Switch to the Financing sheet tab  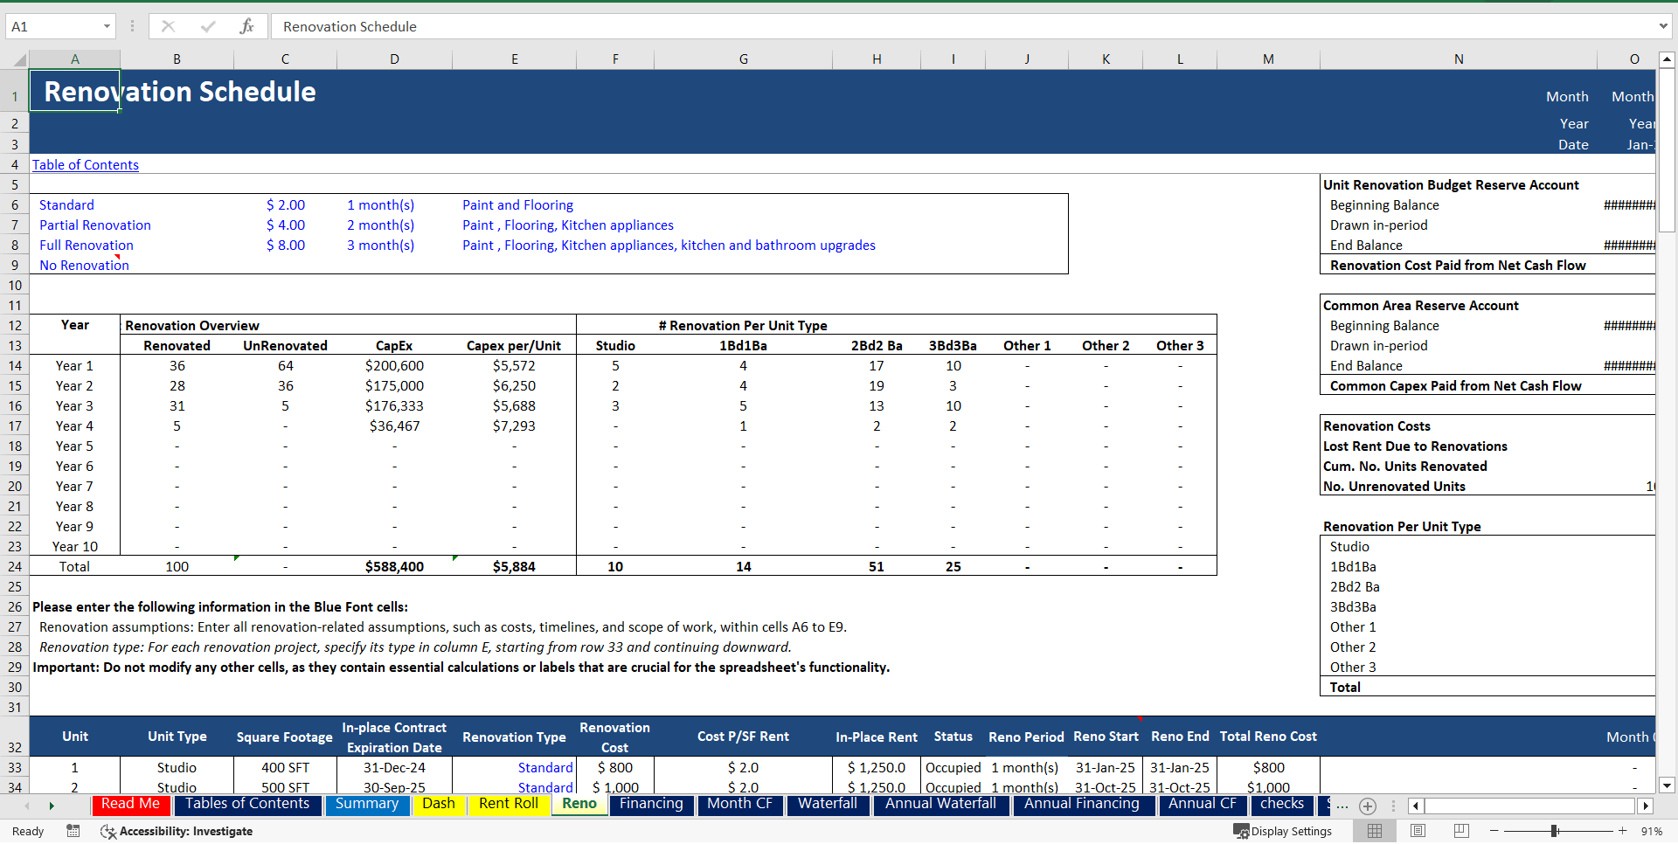coord(651,804)
